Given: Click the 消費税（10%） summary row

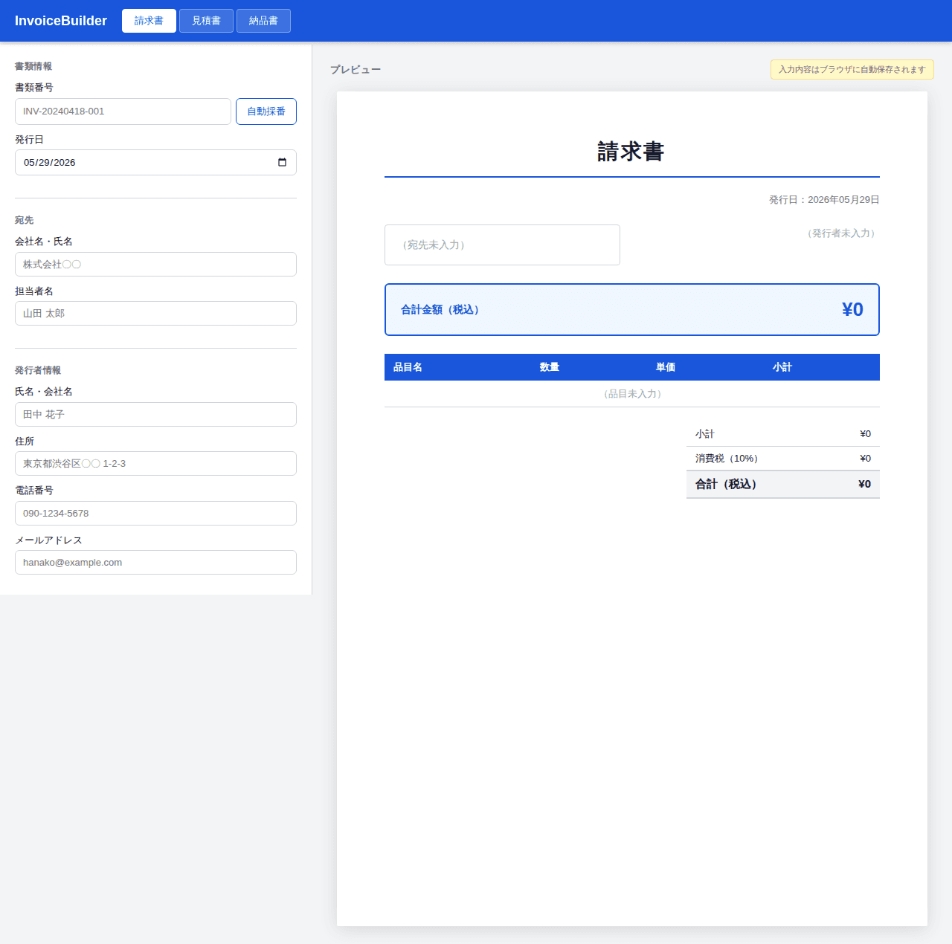Looking at the screenshot, I should [783, 459].
